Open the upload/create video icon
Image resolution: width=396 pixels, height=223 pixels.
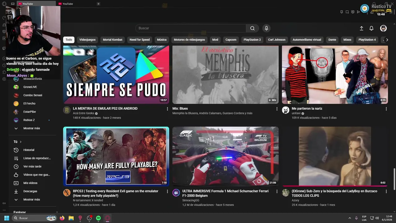tap(361, 28)
